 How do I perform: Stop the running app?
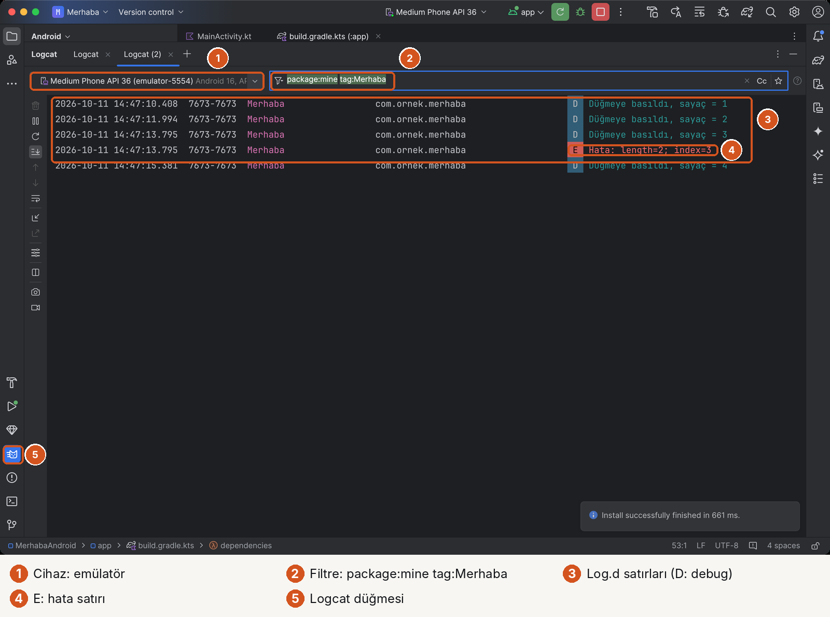point(600,12)
